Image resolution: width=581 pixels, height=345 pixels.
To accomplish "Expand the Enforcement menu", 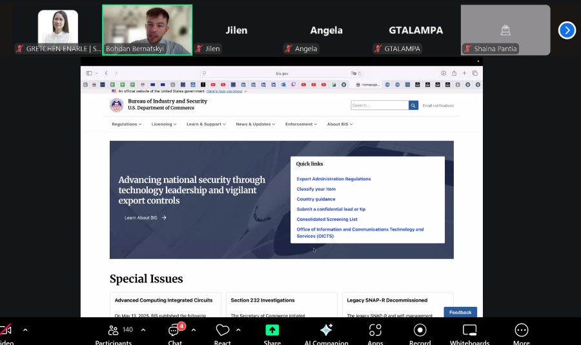I will 301,124.
